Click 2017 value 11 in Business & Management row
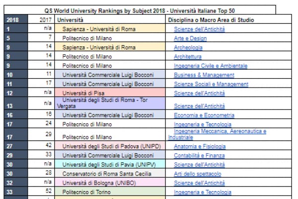The height and width of the screenshot is (199, 298). pos(41,74)
